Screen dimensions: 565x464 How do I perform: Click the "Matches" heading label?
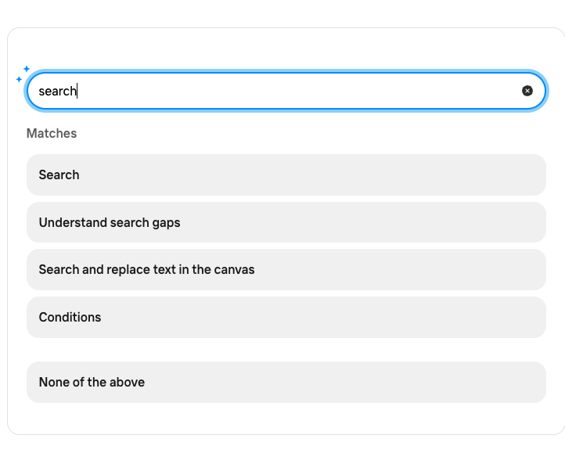click(x=52, y=133)
